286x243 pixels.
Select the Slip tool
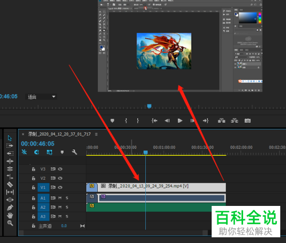[10, 192]
